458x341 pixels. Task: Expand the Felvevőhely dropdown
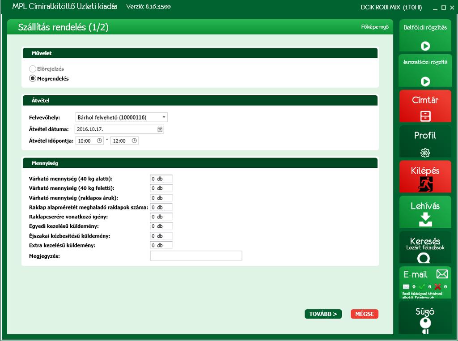coord(164,117)
